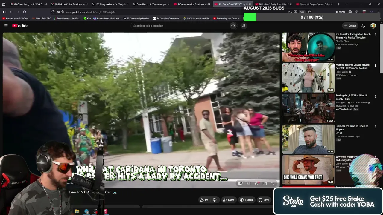
Task: Switch to the Dirk on X tab
Action: (69, 4)
